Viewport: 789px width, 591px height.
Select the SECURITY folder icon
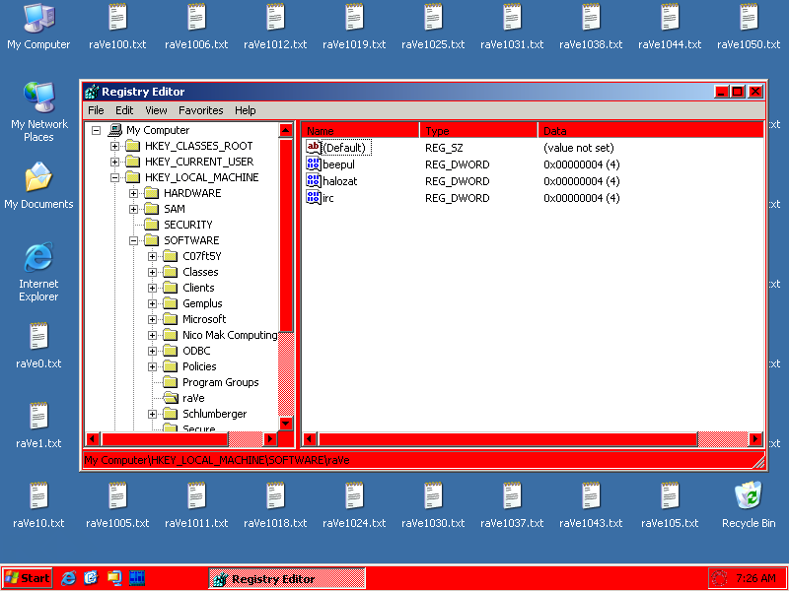(152, 225)
